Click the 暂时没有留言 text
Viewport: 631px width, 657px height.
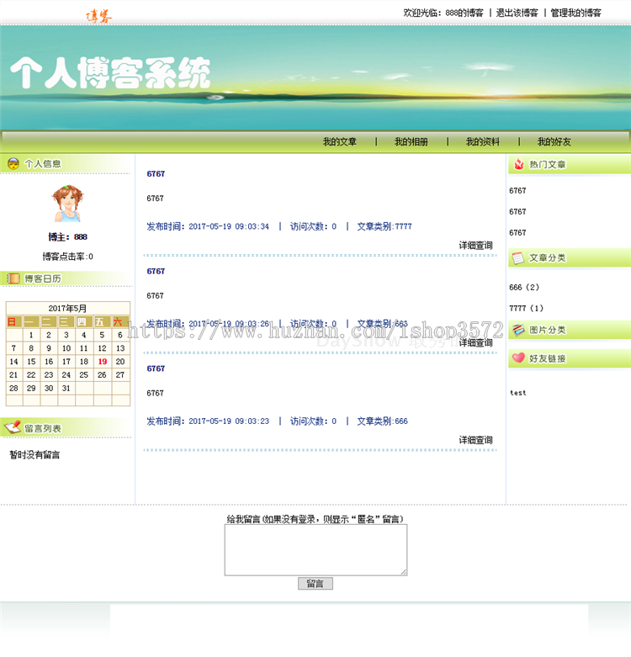pos(34,454)
